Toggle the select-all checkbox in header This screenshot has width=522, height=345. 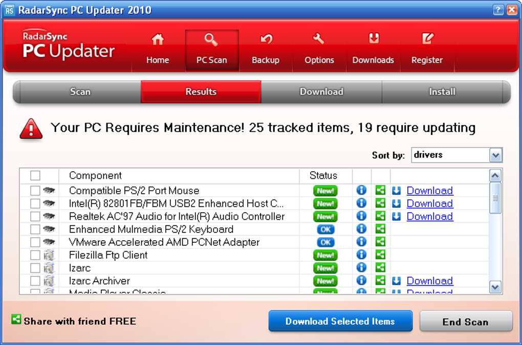[35, 175]
